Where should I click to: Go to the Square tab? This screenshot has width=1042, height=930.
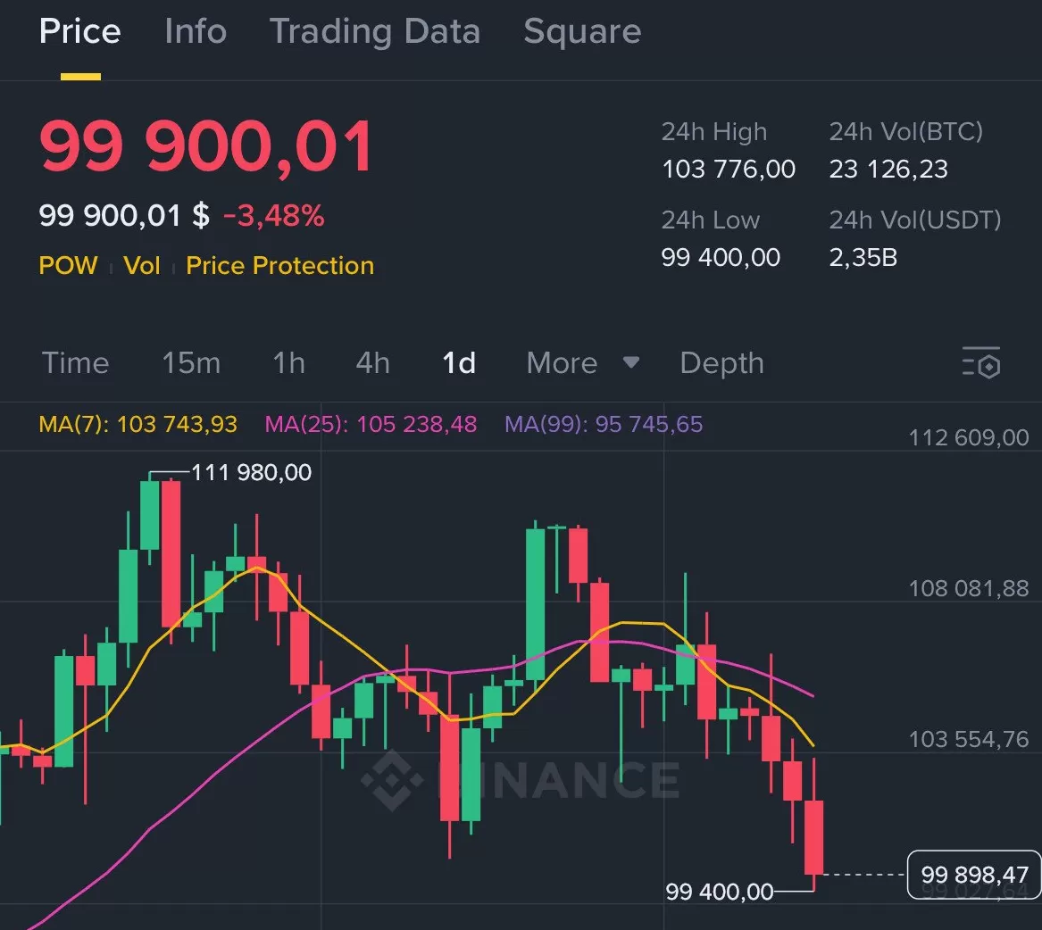[582, 32]
